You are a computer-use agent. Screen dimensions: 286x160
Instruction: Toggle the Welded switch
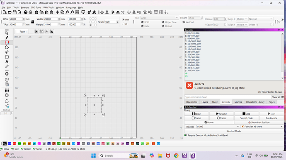click(x=184, y=22)
